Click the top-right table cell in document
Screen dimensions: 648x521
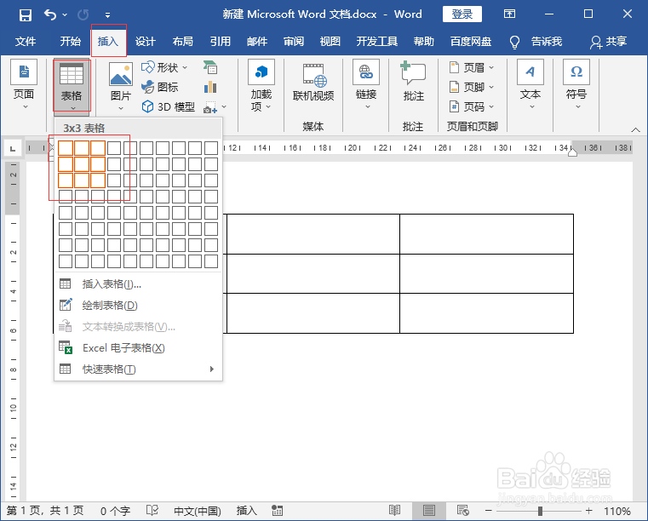(x=486, y=234)
